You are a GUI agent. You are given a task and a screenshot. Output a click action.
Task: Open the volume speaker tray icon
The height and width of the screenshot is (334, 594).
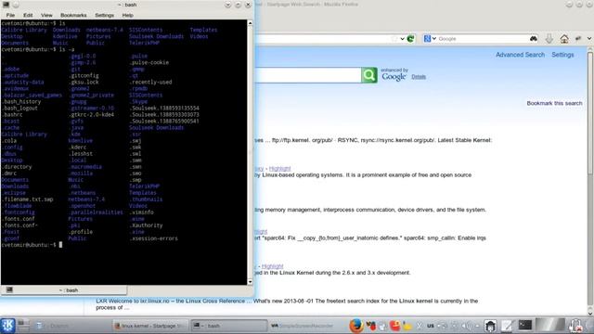(467, 326)
